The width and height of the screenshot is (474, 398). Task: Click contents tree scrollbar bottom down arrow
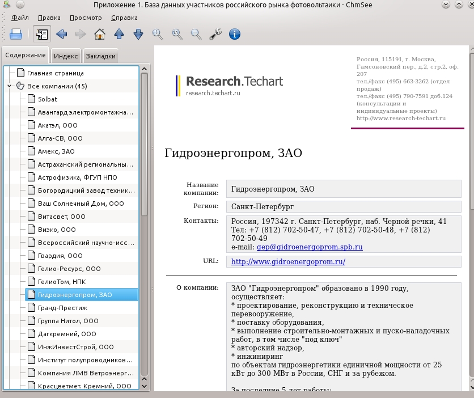[x=145, y=386]
